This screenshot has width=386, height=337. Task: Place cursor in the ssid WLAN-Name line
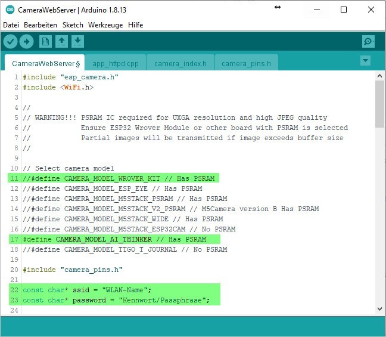(x=119, y=290)
